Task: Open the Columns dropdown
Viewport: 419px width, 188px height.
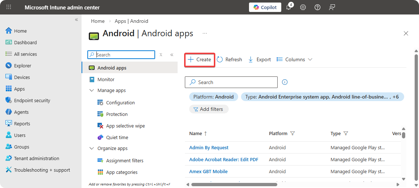Action: [x=294, y=59]
